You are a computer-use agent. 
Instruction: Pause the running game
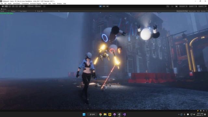(x=104, y=6)
